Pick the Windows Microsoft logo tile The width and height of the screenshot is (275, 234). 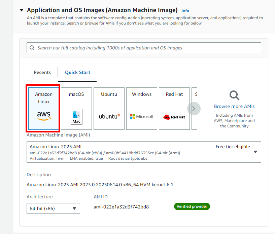(x=142, y=109)
